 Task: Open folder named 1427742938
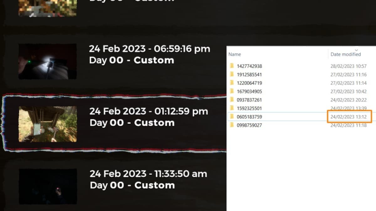(249, 66)
